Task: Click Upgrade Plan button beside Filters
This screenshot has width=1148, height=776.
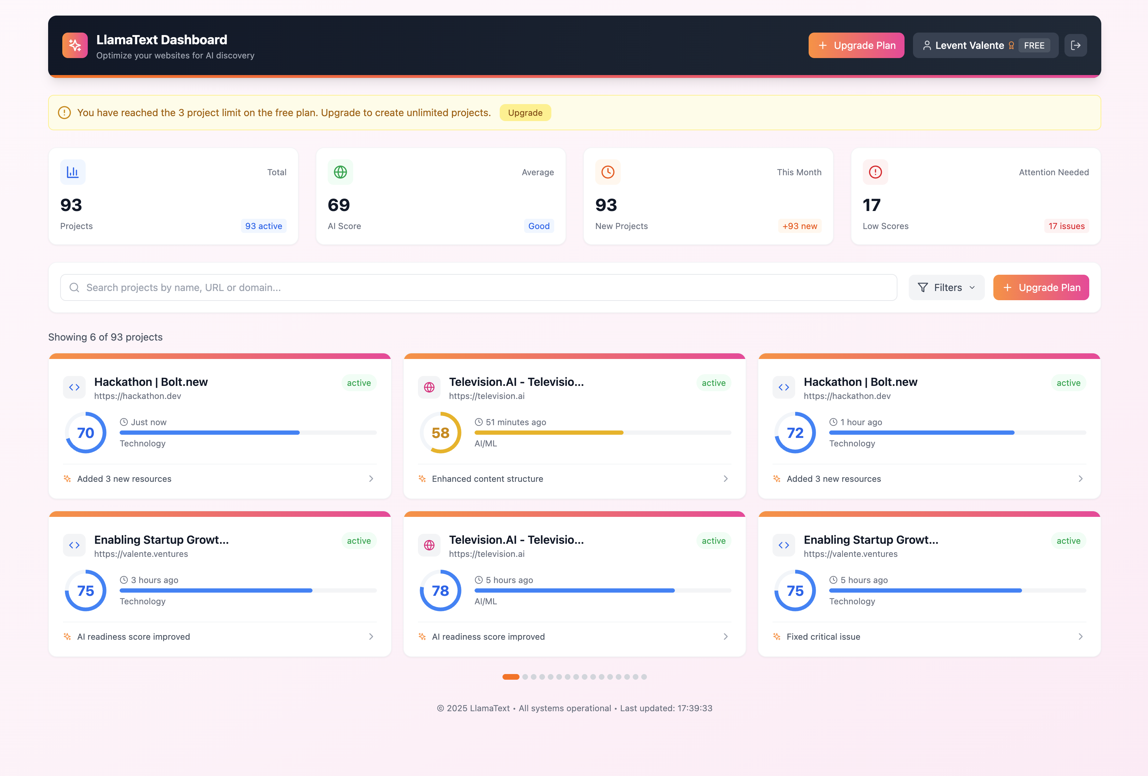Action: 1041,288
